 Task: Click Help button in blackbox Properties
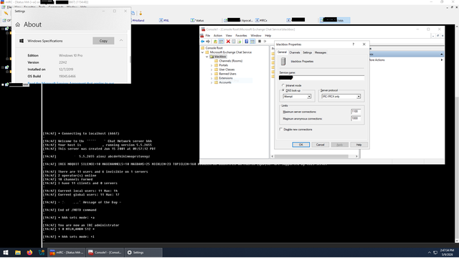click(359, 145)
